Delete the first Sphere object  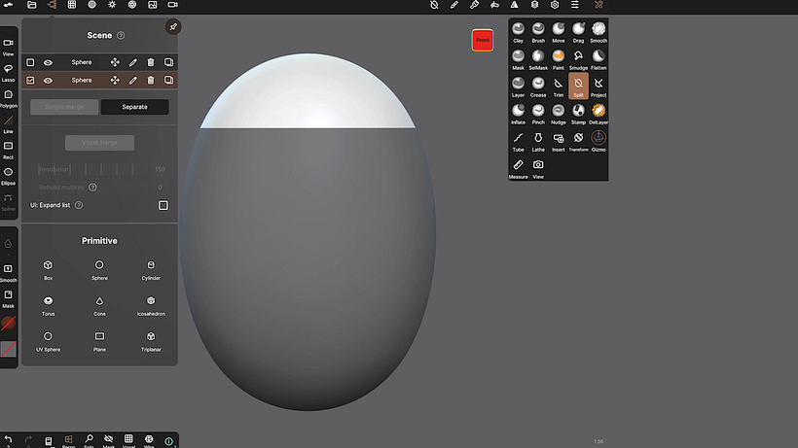[151, 62]
